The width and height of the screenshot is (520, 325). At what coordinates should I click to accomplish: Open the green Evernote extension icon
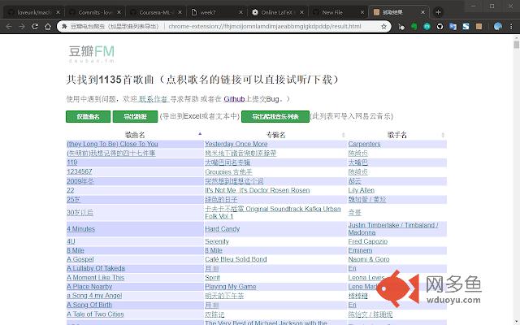(414, 27)
